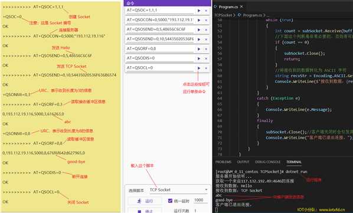Image resolution: width=353 pixels, height=213 pixels.
Task: Open the TCP Socket script dropdown
Action: tap(178, 190)
